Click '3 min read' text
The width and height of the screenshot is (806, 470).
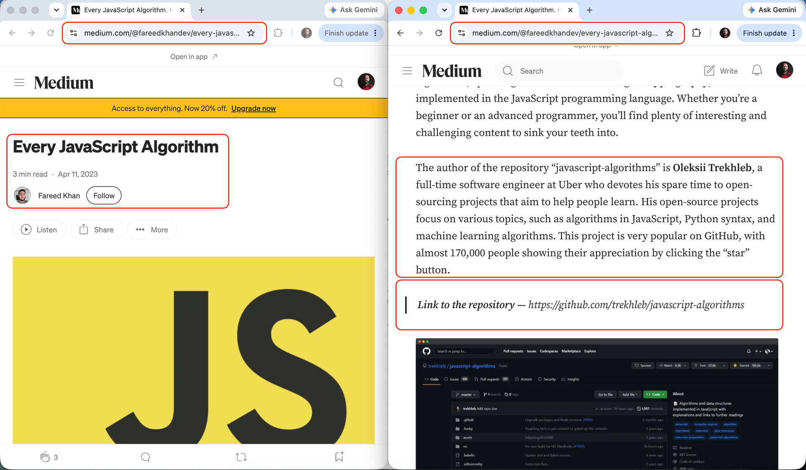coord(30,174)
